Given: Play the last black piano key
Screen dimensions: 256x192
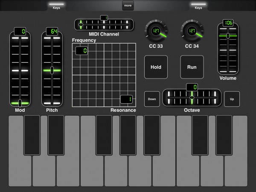Looking at the screenshot, I should pos(224,135).
